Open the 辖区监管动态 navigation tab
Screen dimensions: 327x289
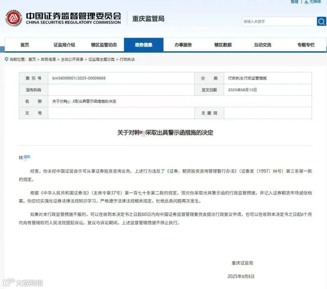coord(104,45)
